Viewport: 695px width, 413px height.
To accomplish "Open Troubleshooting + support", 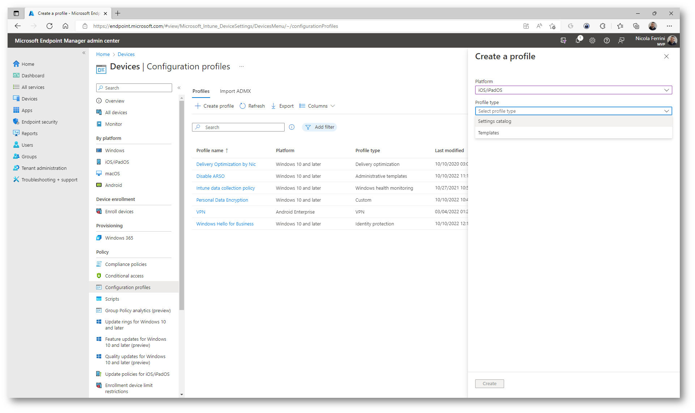I will 49,180.
